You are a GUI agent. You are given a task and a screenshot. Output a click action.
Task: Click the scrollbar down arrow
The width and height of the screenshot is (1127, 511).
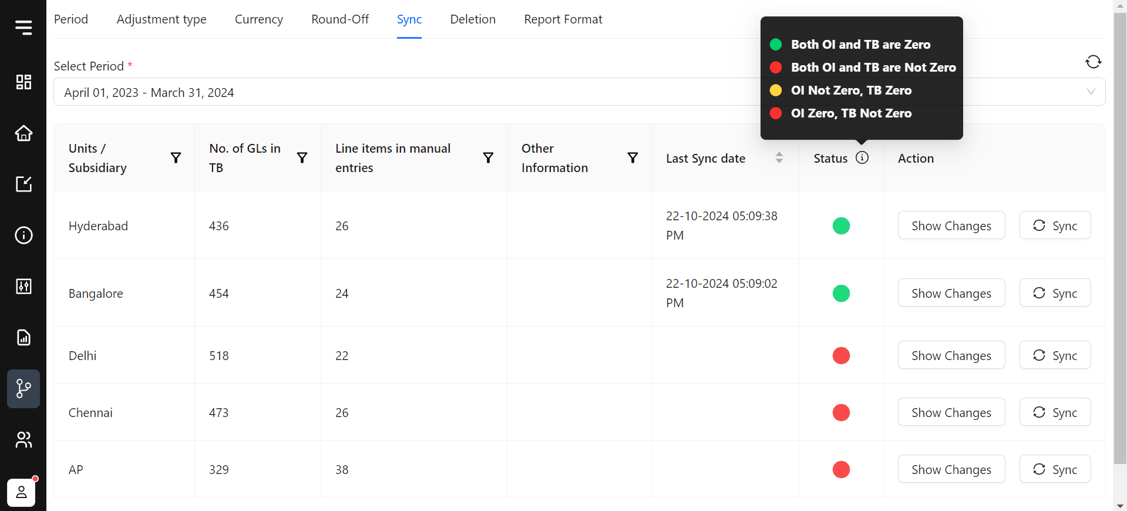click(1120, 506)
